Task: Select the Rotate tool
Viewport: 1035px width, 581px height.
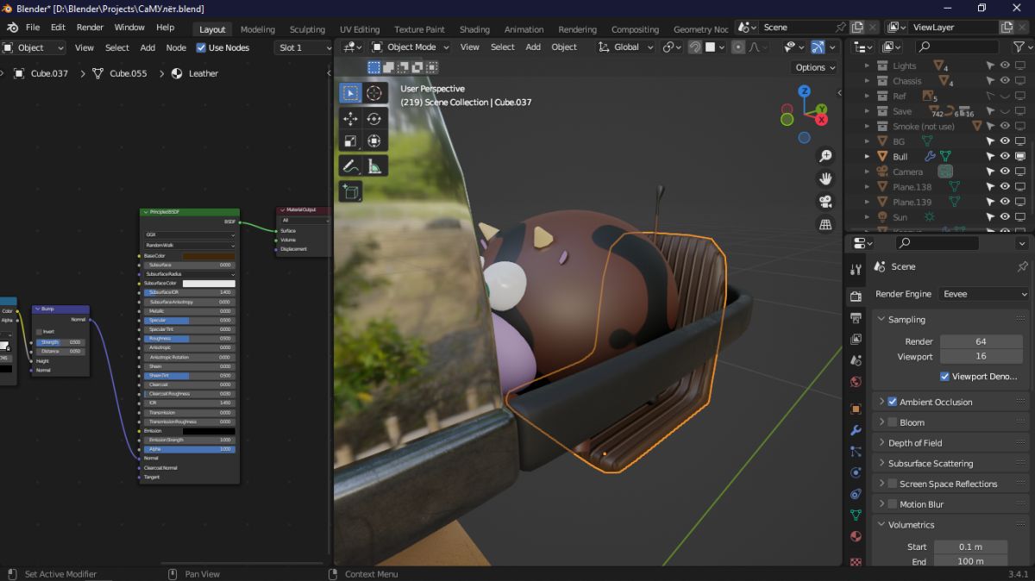Action: [375, 119]
